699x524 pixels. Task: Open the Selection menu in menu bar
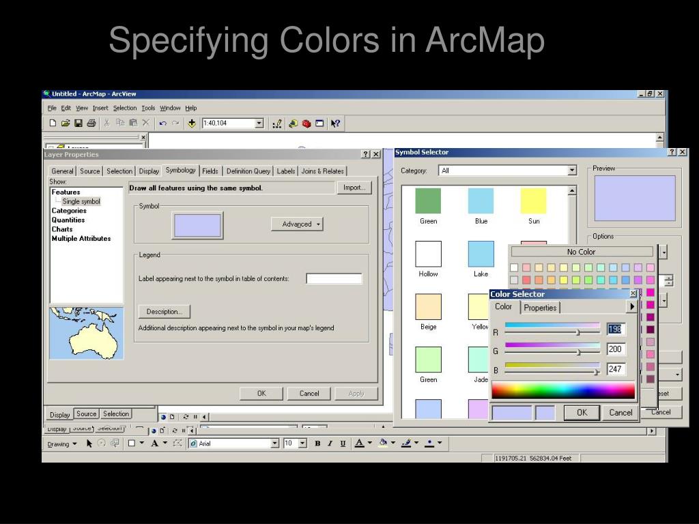pos(125,108)
